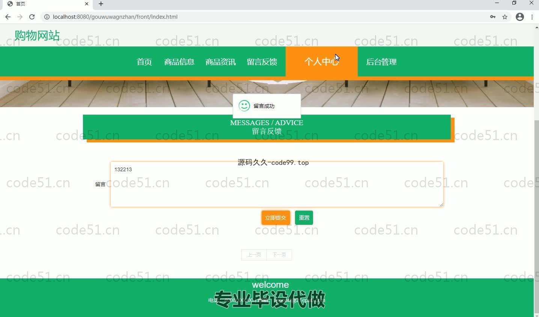539x317 pixels.
Task: Click into the 留言 textarea
Action: pos(277,184)
